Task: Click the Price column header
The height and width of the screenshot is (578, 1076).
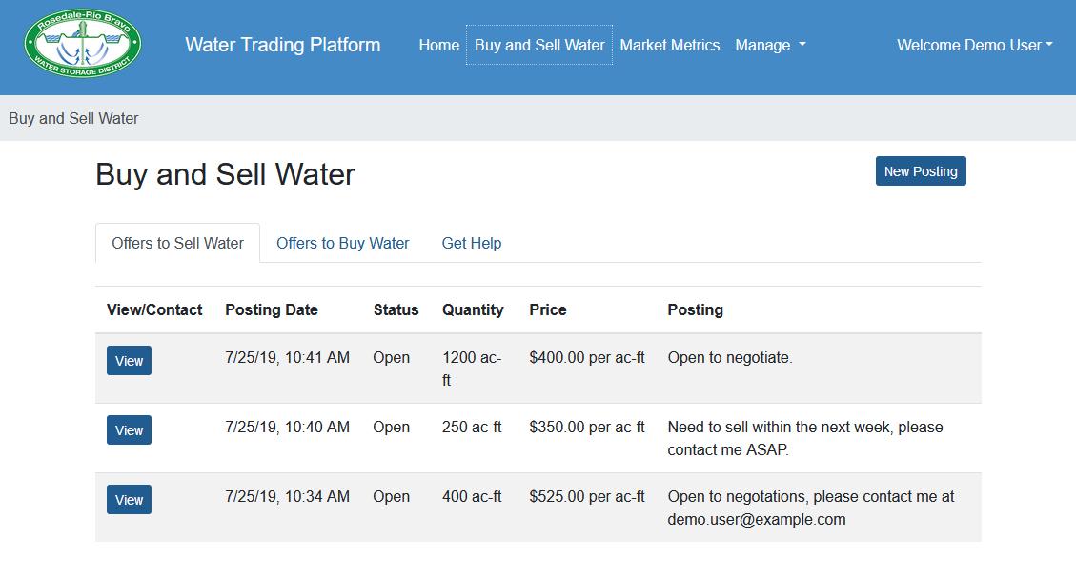Action: pyautogui.click(x=547, y=309)
